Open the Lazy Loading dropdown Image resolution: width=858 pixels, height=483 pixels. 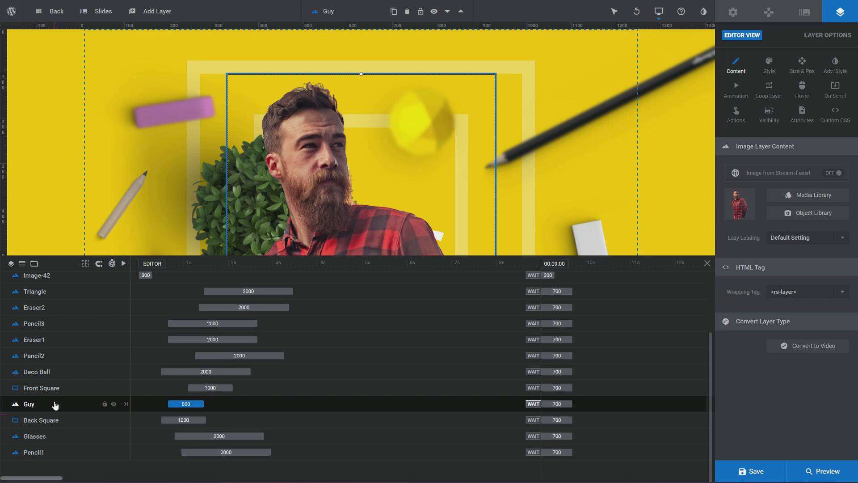(807, 238)
